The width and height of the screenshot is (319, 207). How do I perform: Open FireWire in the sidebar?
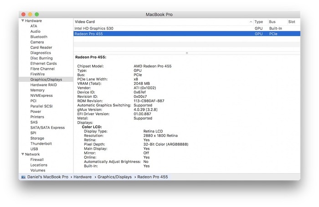(x=38, y=74)
